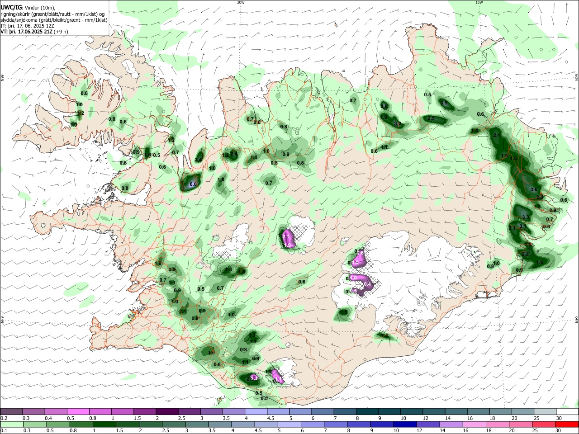Click the '15W' longitude label at the top
579x434 pixels.
click(479, 2)
